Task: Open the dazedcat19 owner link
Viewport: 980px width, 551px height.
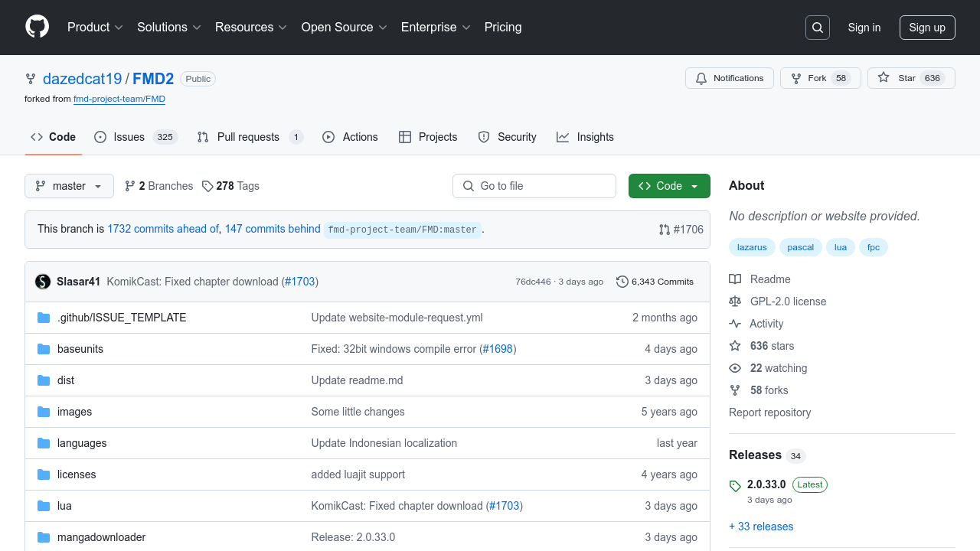Action: [83, 79]
